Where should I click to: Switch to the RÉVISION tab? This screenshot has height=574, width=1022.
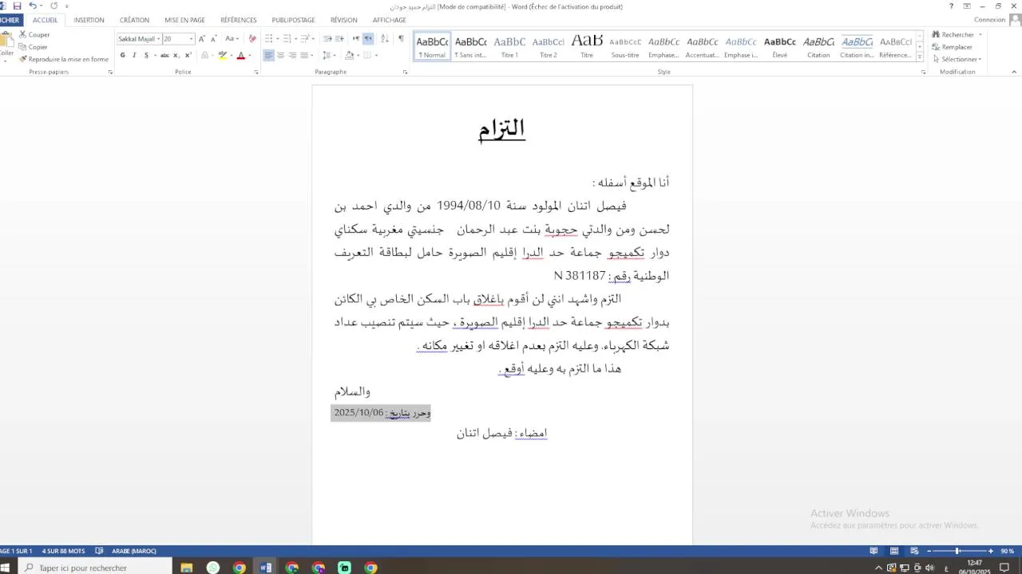[343, 20]
